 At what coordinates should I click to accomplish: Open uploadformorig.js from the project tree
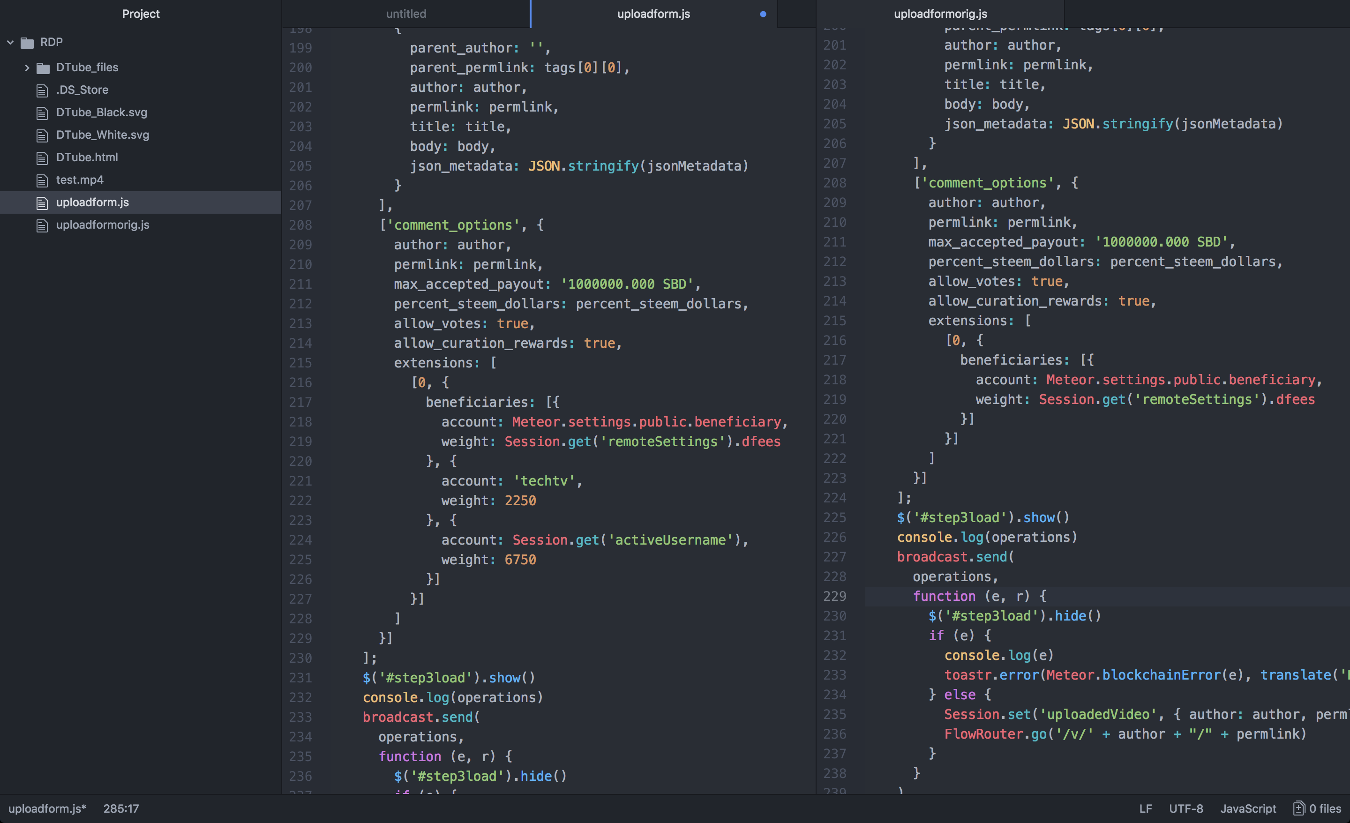(103, 224)
